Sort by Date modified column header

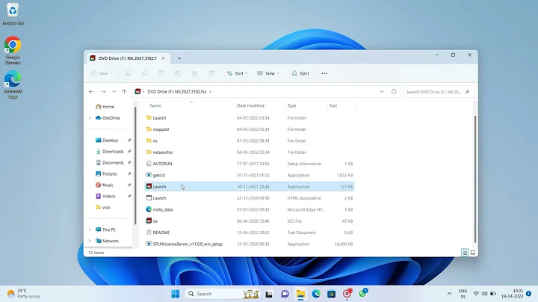point(250,105)
